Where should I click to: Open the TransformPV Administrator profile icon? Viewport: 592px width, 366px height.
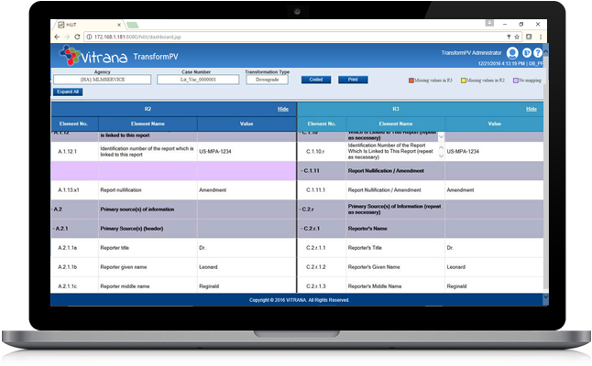click(512, 53)
